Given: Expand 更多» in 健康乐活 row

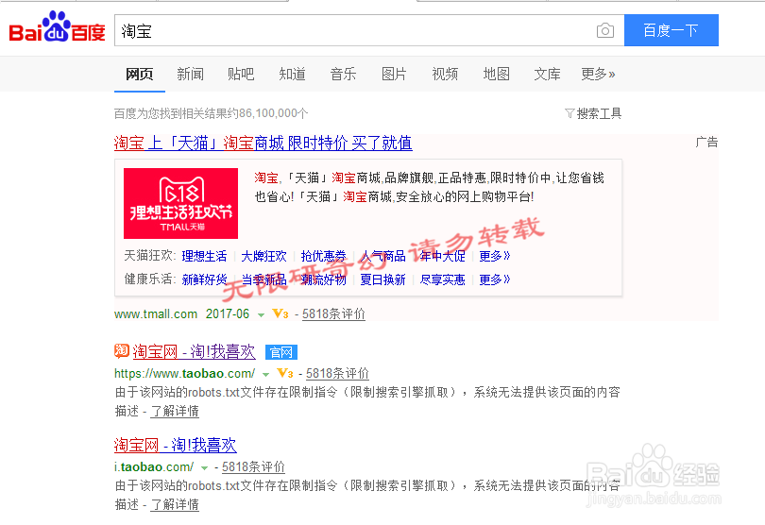Looking at the screenshot, I should (x=494, y=279).
